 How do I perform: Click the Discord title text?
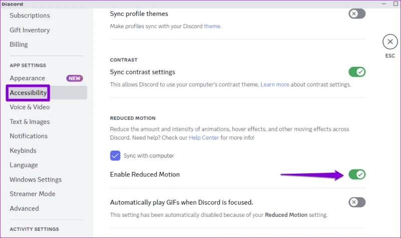(x=12, y=4)
